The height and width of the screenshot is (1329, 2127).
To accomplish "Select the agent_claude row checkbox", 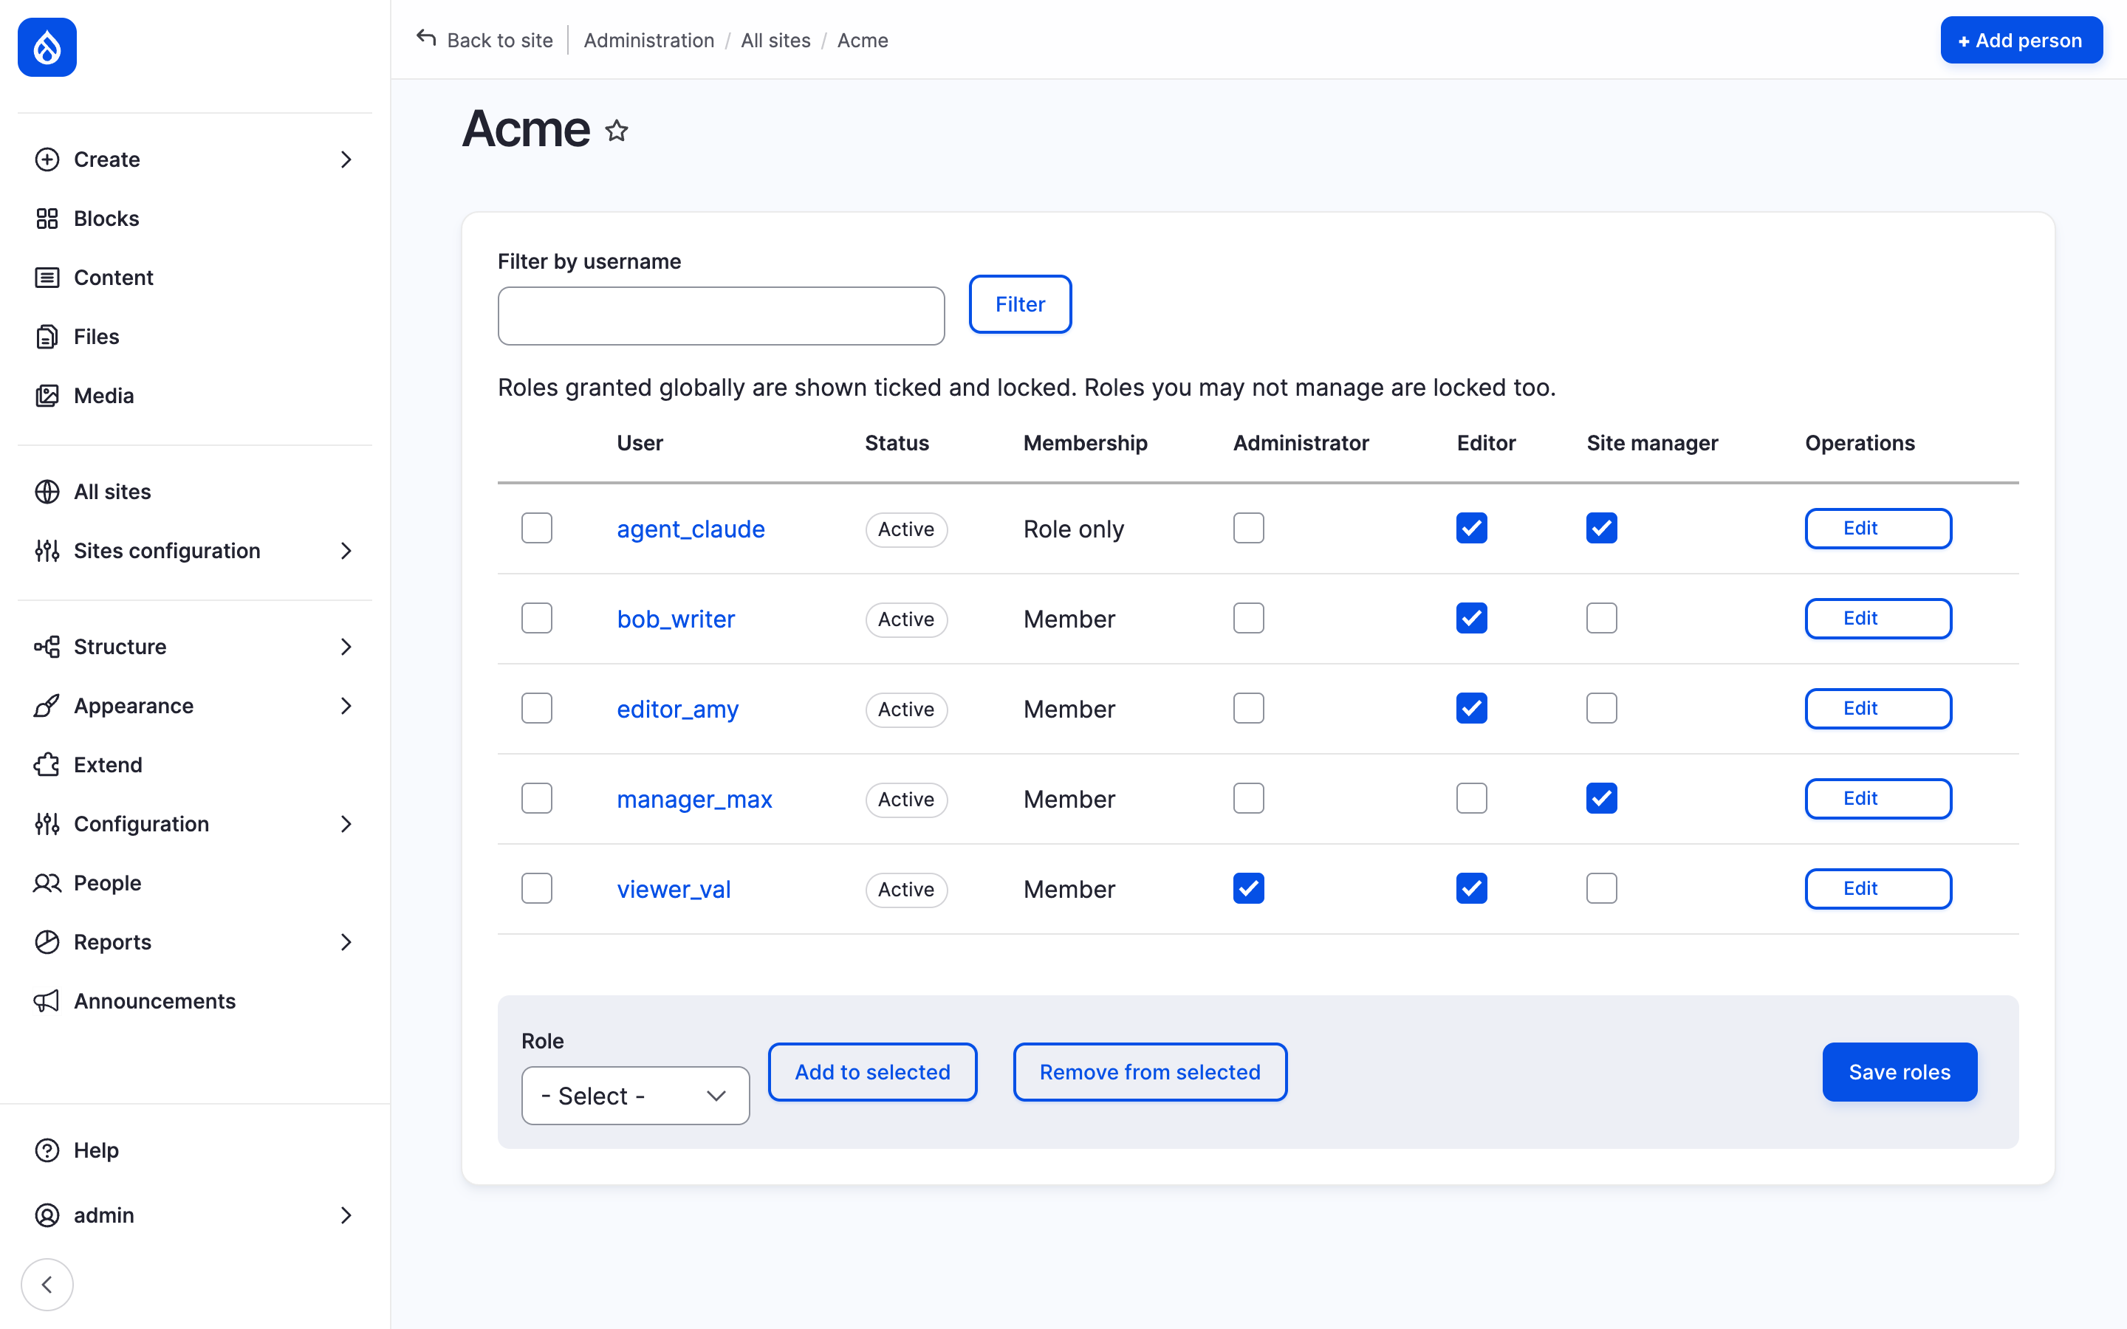I will (537, 528).
